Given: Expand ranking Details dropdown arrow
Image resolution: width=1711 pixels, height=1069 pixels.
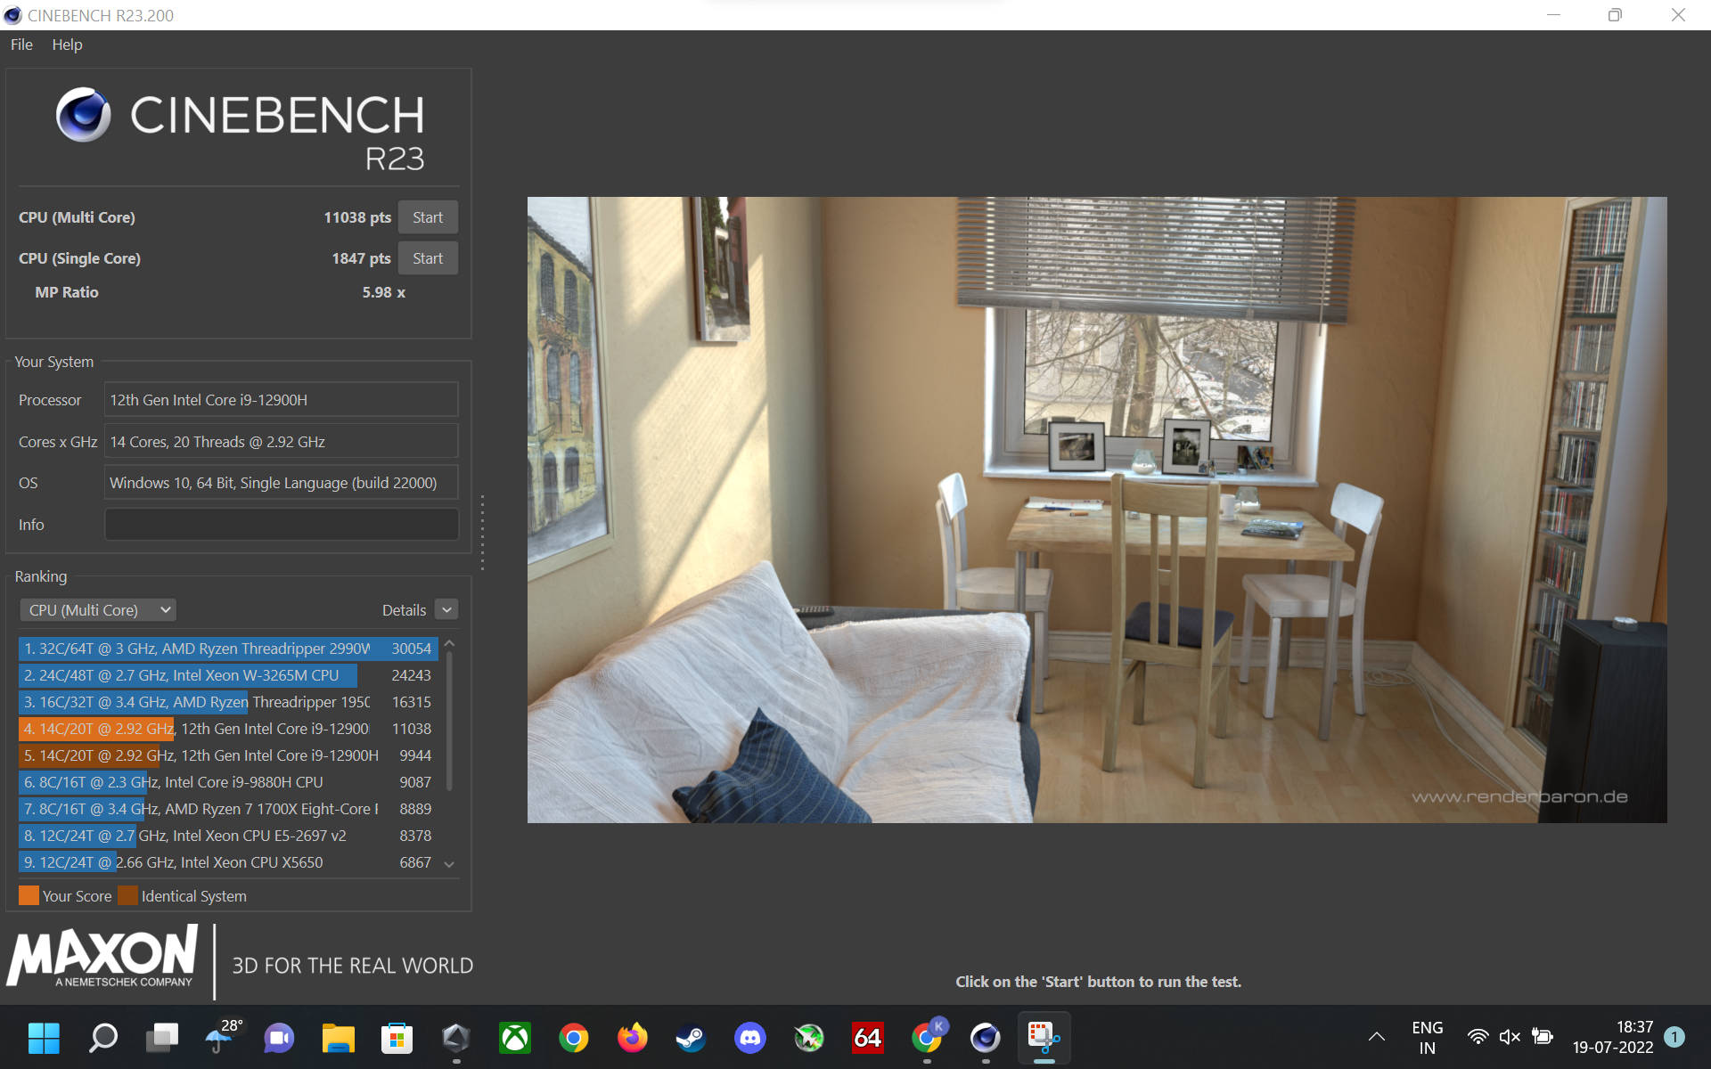Looking at the screenshot, I should click(447, 610).
